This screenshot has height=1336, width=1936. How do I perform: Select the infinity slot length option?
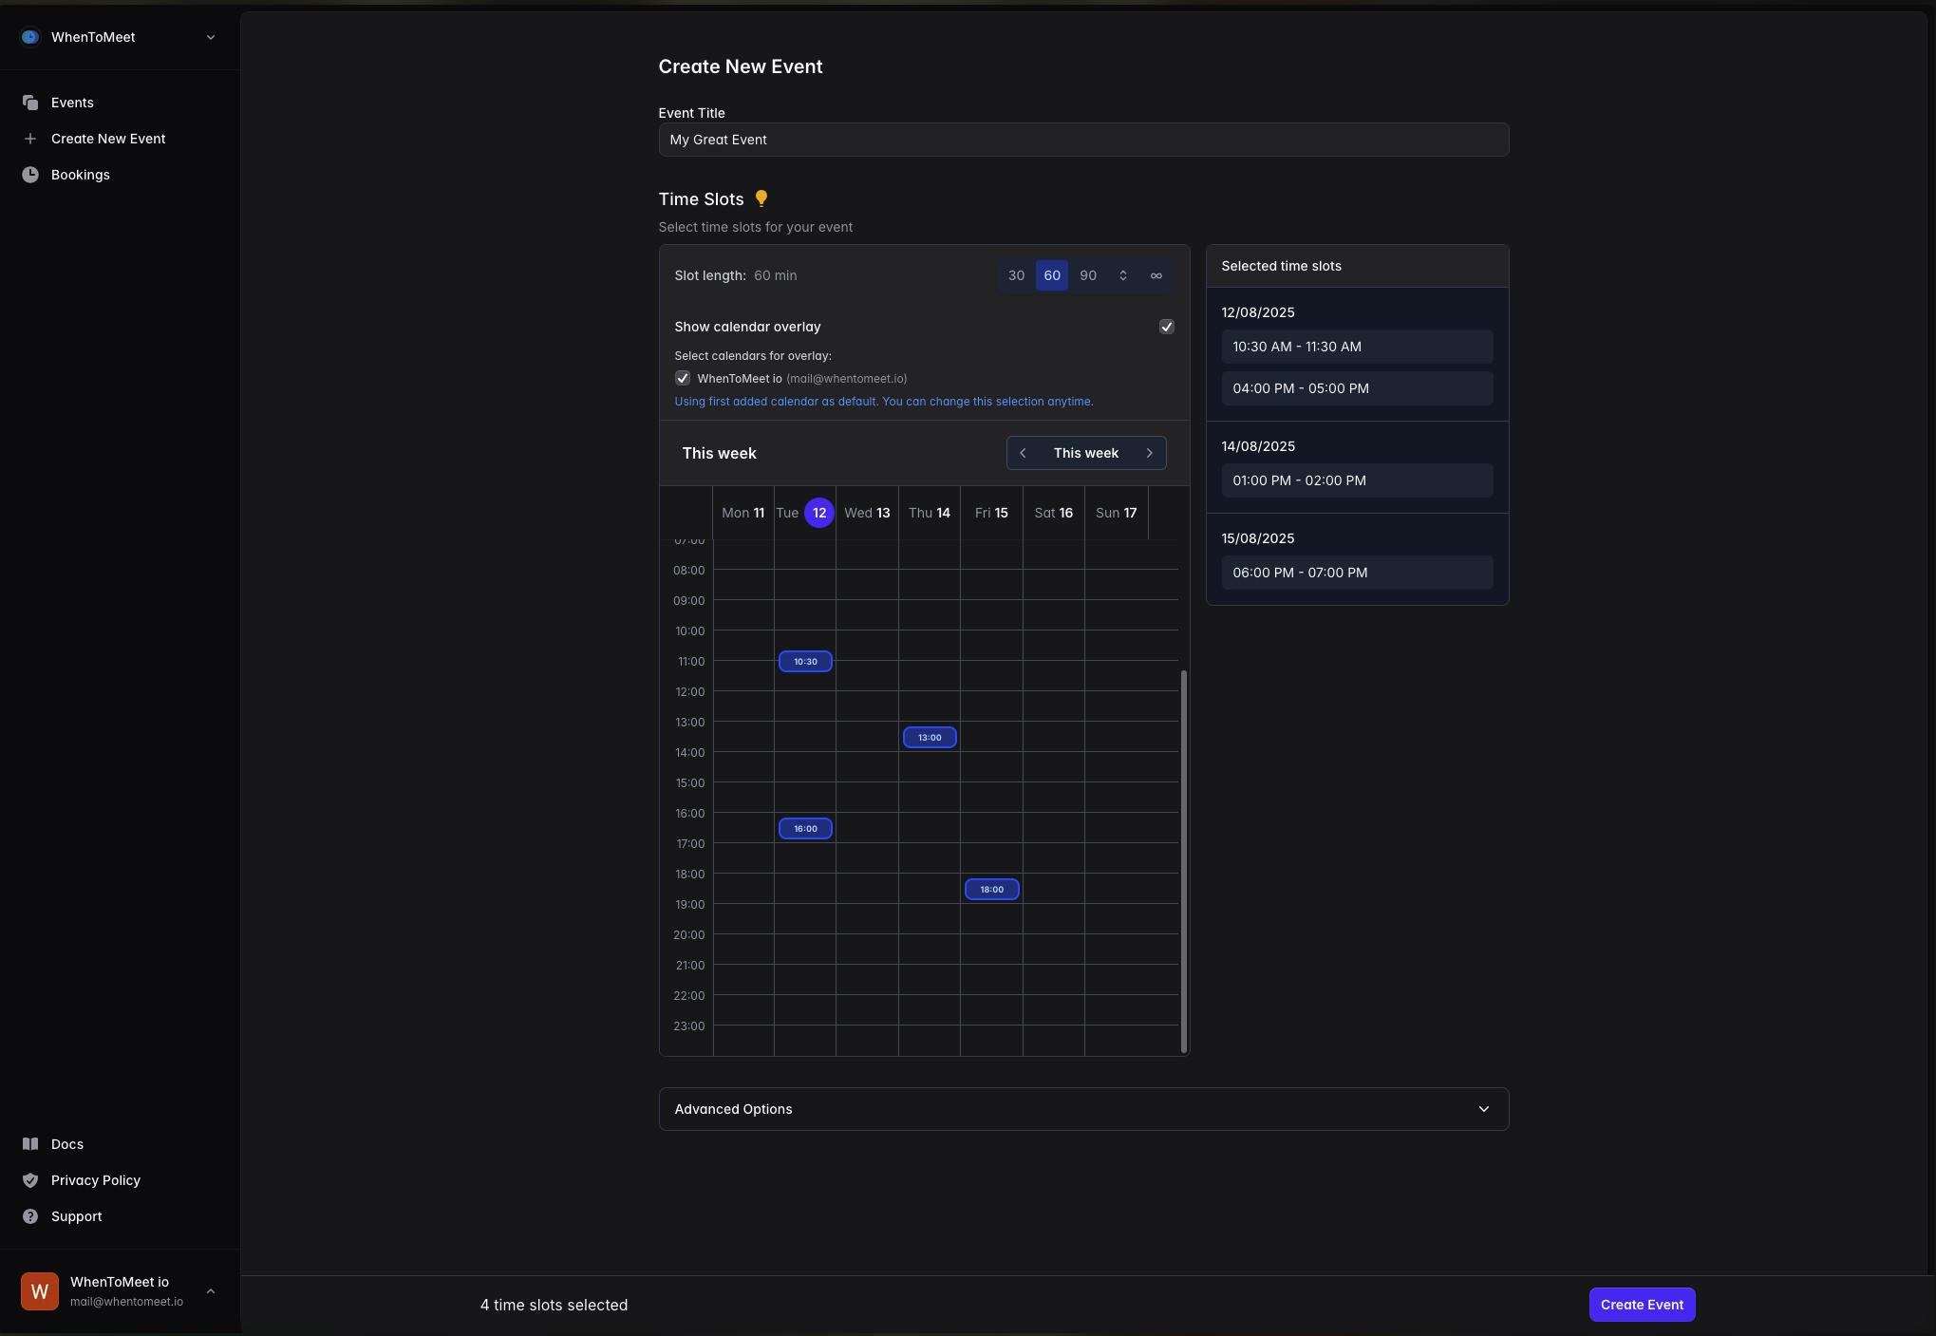[1156, 275]
